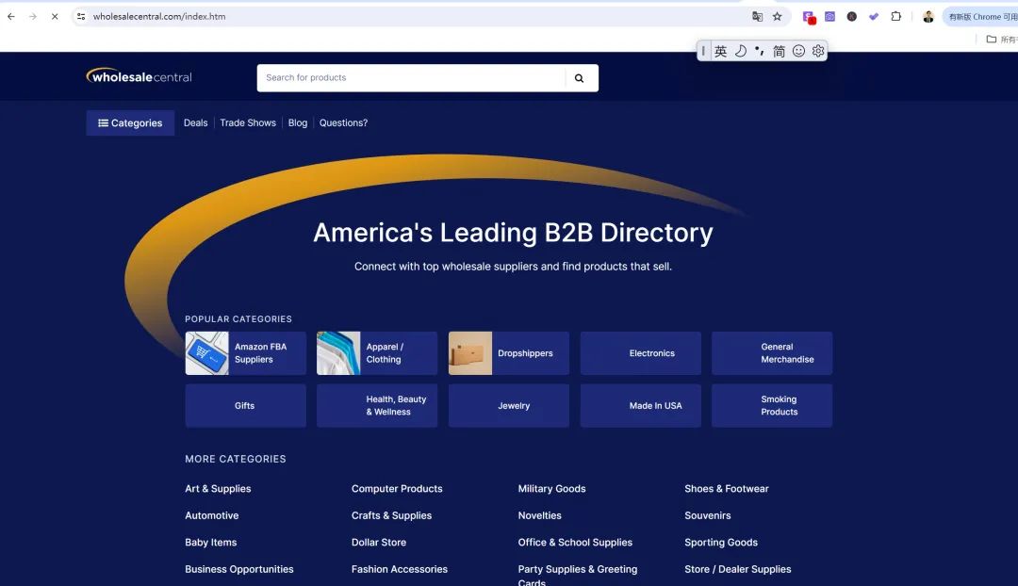The image size is (1018, 586).
Task: Toggle IME simplified/traditional character mode
Action: pyautogui.click(x=779, y=51)
